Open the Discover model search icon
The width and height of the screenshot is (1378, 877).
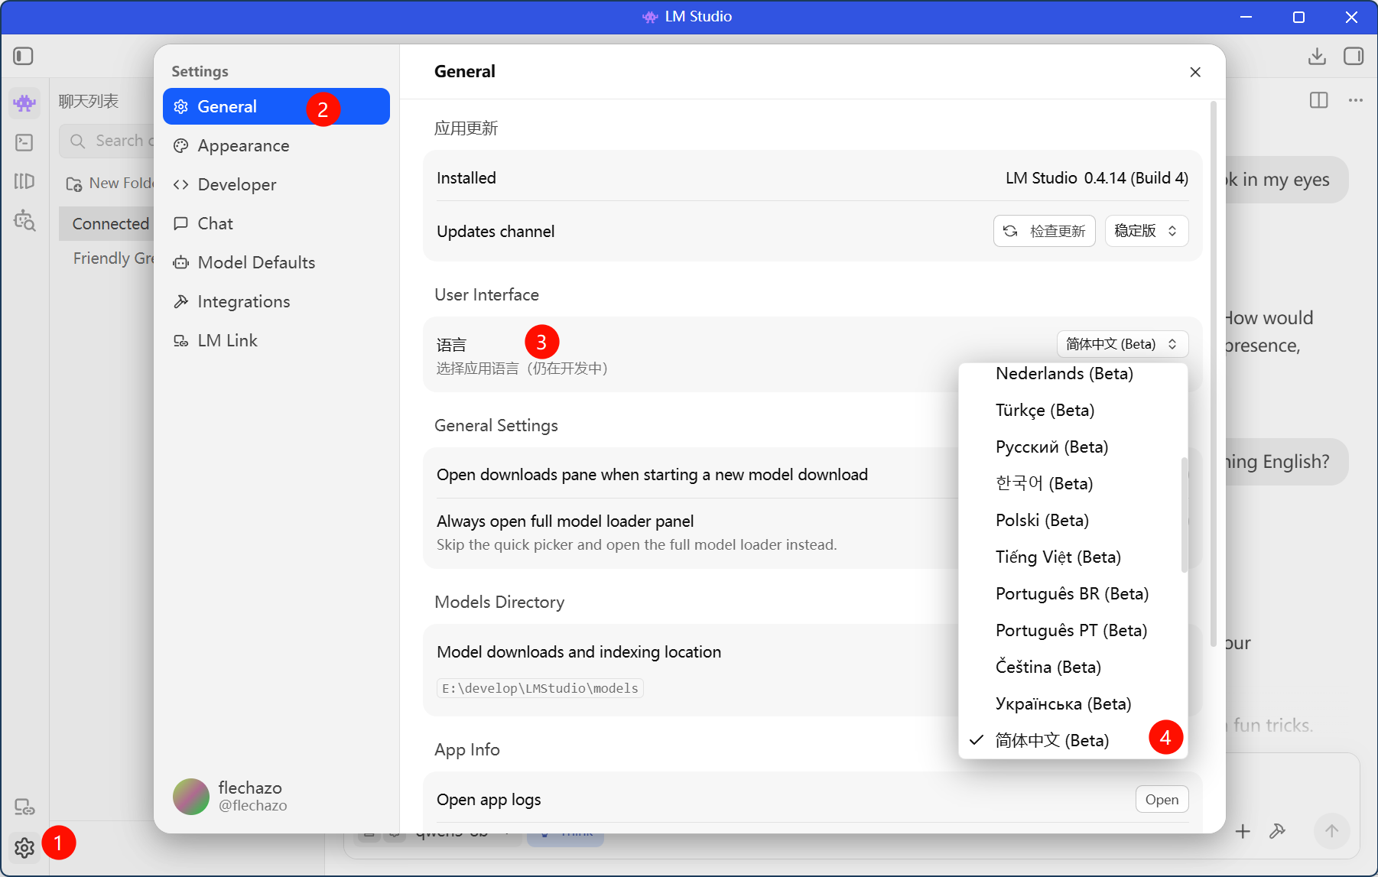click(24, 220)
